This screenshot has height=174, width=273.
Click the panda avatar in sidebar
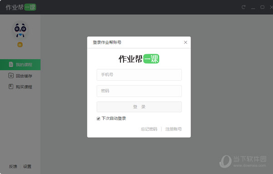20,30
